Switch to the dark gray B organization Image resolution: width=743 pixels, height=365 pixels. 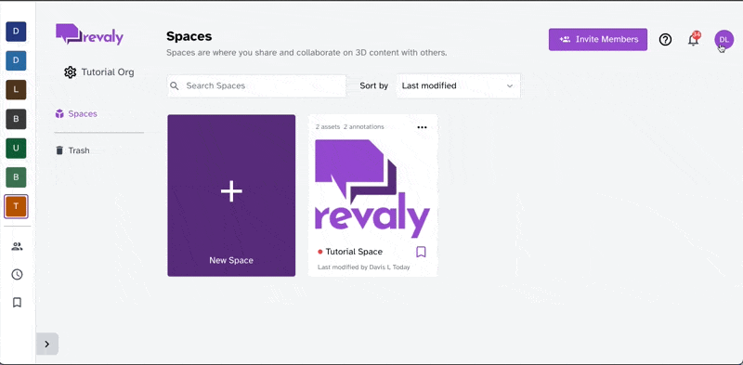(16, 119)
